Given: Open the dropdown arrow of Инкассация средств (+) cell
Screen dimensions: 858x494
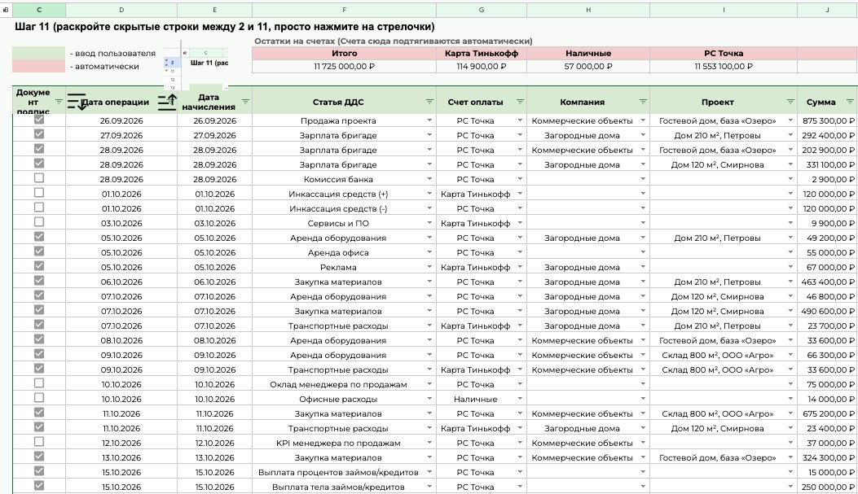Looking at the screenshot, I should pyautogui.click(x=429, y=194).
